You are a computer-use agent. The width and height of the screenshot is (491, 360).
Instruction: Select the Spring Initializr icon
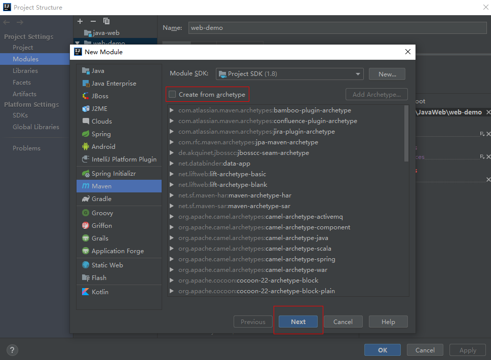point(86,174)
